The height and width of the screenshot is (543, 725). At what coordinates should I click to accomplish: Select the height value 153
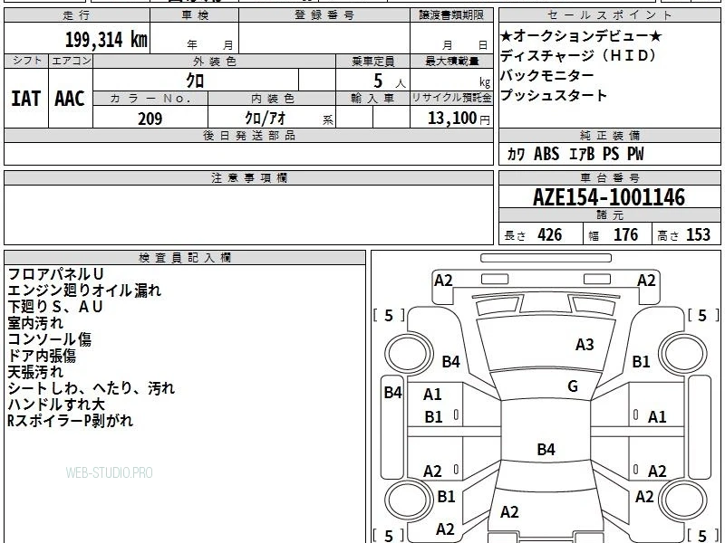tap(698, 235)
